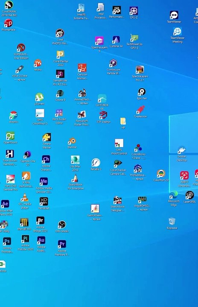The width and height of the screenshot is (198, 307).
Task: Open RonyaSoft Poster Printer icon
Action: [82, 115]
